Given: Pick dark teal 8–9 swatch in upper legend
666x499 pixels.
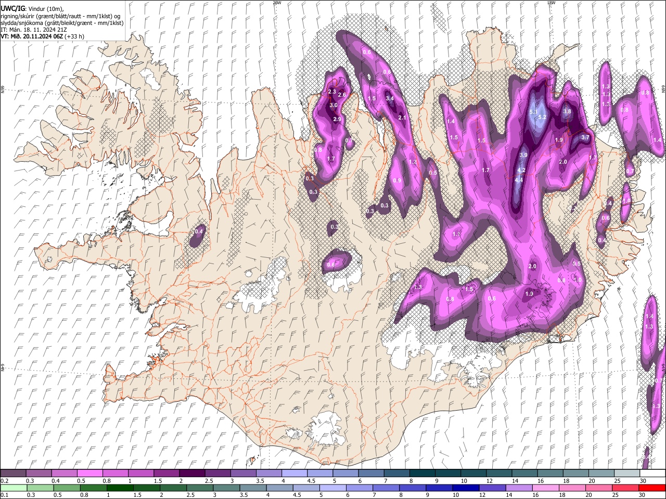Looking at the screenshot, I should click(422, 473).
